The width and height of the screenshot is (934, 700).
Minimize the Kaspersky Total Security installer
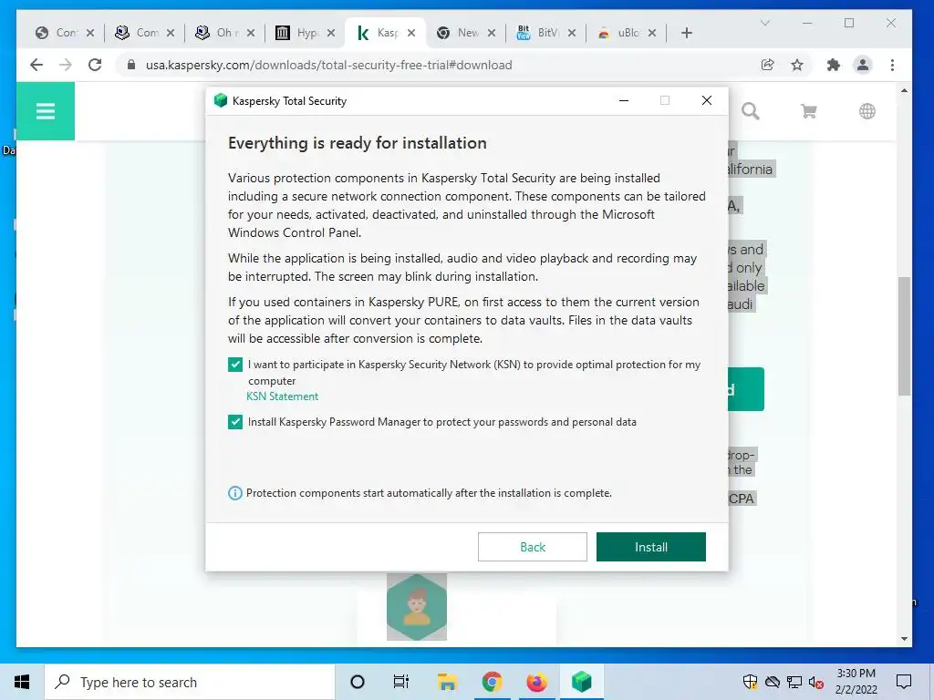pyautogui.click(x=624, y=100)
